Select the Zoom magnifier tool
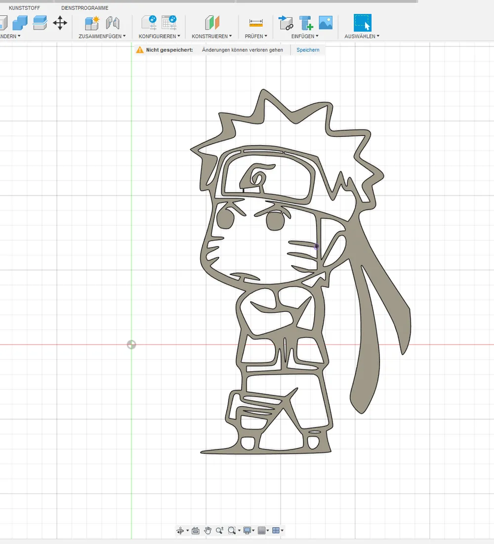494x544 pixels. point(220,531)
